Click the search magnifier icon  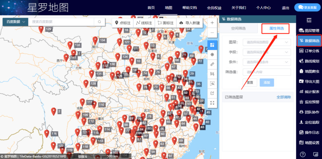pyautogui.click(x=99, y=22)
